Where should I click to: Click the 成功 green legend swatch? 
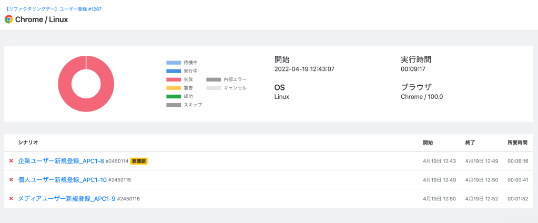pyautogui.click(x=174, y=96)
